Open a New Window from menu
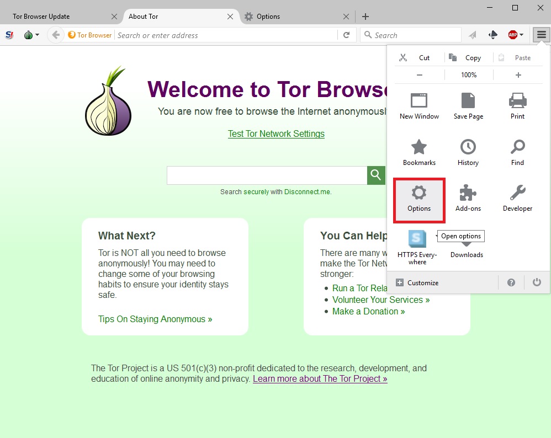The width and height of the screenshot is (551, 438). tap(419, 106)
